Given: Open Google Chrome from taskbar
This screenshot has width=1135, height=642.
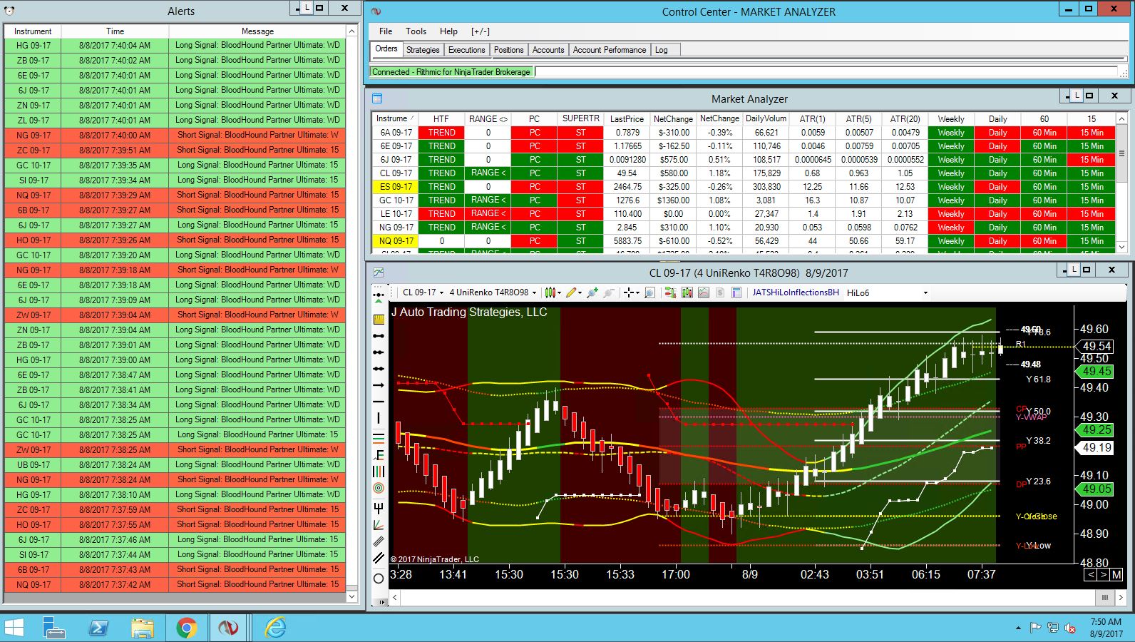Looking at the screenshot, I should [187, 628].
